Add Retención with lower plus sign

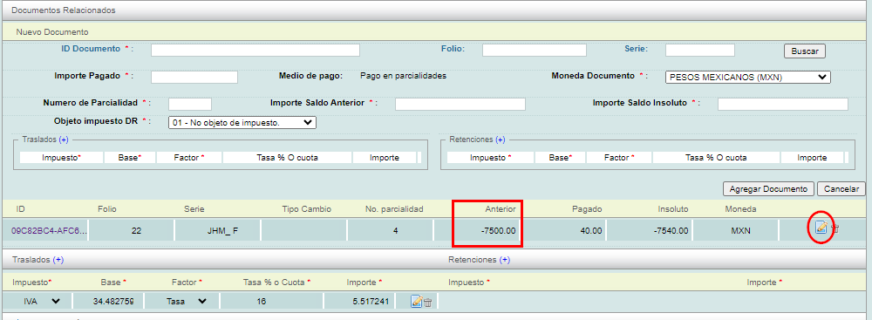coord(505,259)
